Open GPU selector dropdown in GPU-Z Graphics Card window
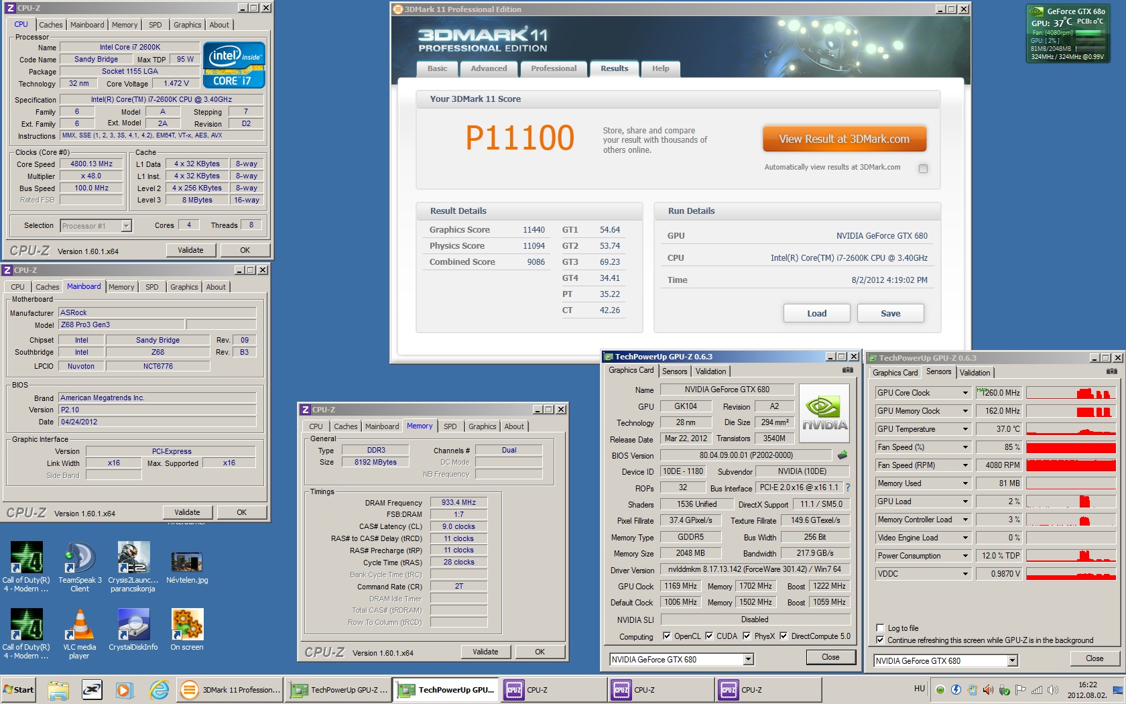This screenshot has height=704, width=1126. [x=749, y=660]
